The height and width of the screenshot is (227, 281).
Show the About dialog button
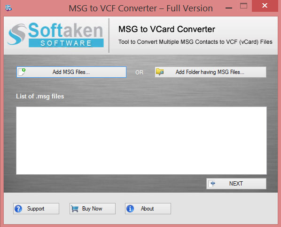148,209
